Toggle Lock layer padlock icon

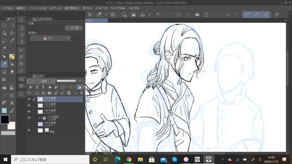50,87
